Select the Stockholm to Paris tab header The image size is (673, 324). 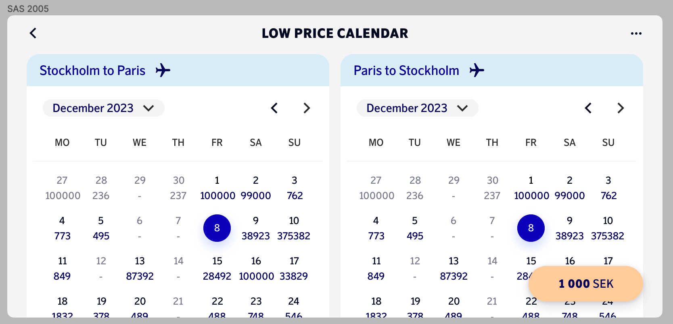92,71
